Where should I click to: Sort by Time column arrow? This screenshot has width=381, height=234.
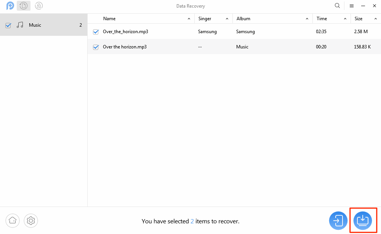[345, 19]
